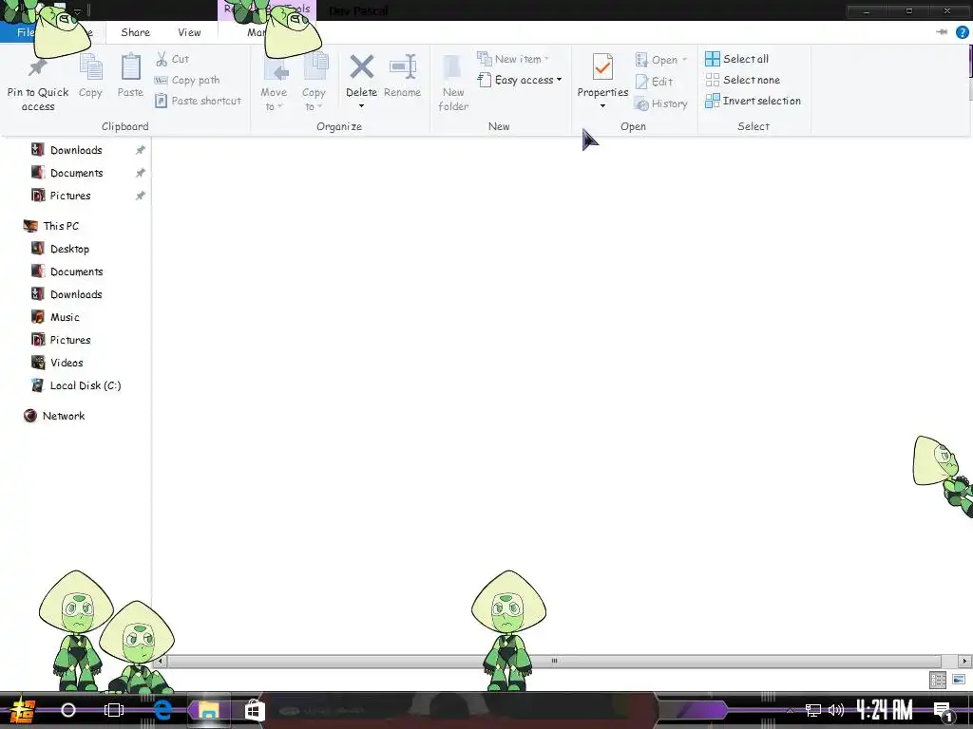Open Videos under This PC
Image resolution: width=973 pixels, height=729 pixels.
[67, 363]
